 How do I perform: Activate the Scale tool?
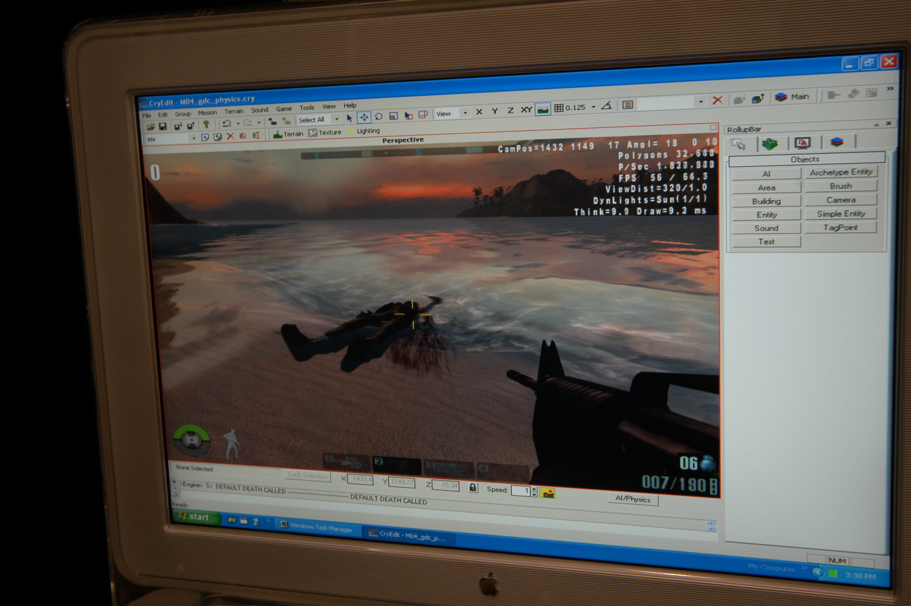coord(393,116)
